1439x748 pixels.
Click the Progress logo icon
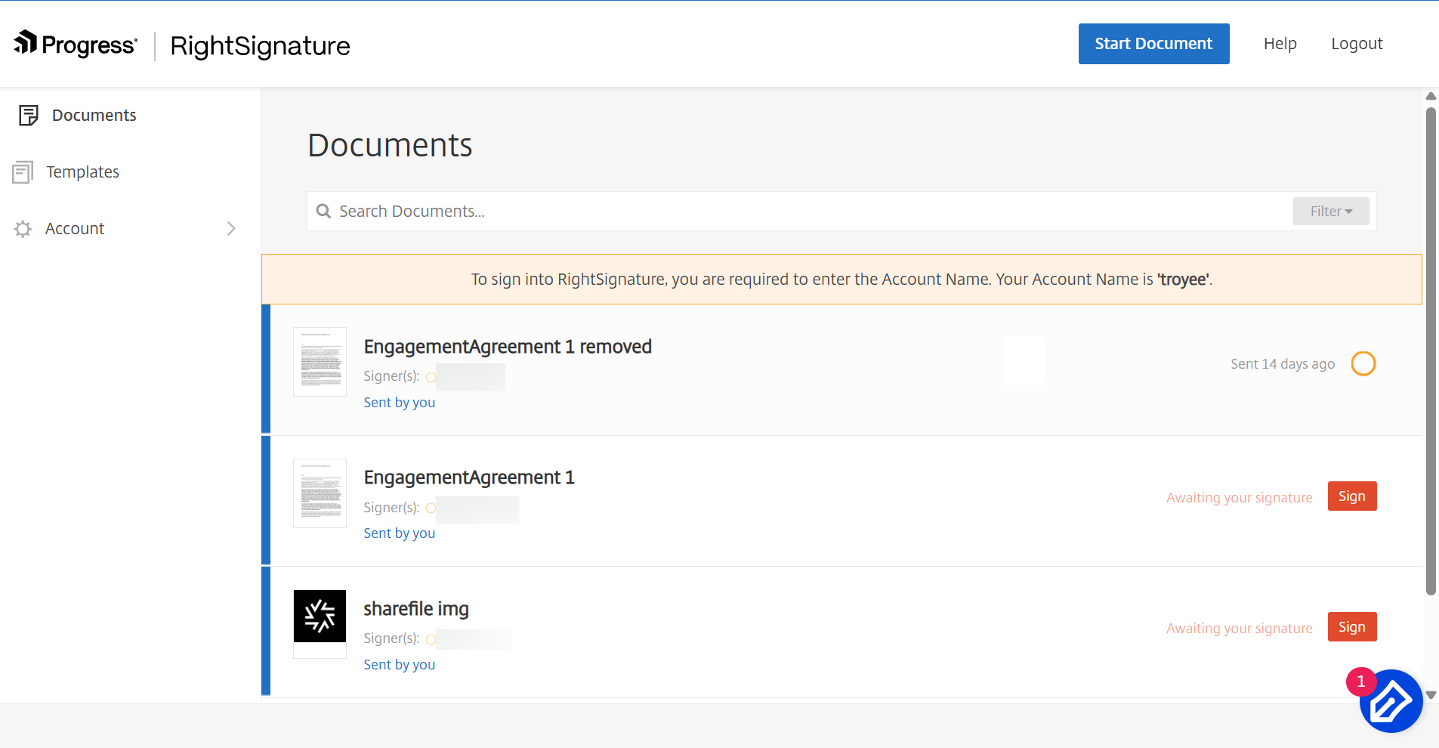point(26,42)
